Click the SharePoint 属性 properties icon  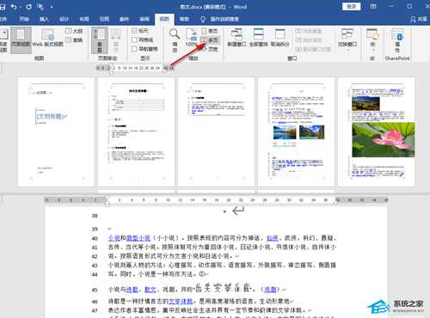[x=397, y=40]
